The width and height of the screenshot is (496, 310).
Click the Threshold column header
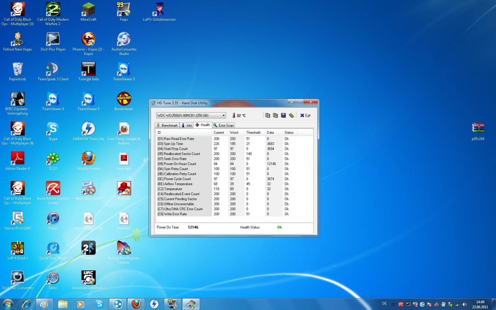255,132
